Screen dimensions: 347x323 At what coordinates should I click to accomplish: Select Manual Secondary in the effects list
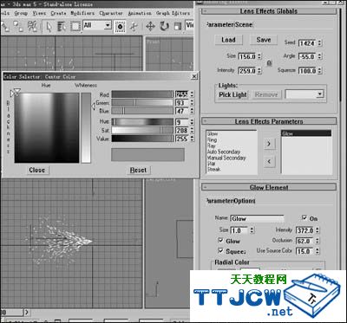pyautogui.click(x=226, y=158)
